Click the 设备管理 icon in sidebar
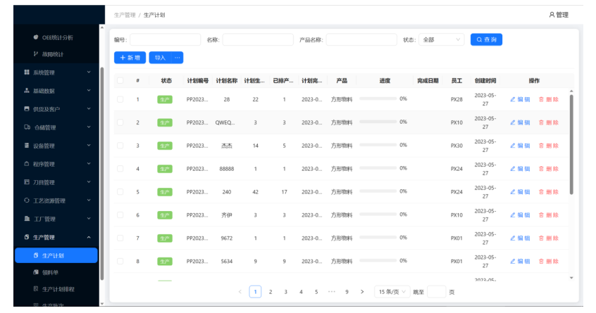596x313 pixels. [27, 146]
